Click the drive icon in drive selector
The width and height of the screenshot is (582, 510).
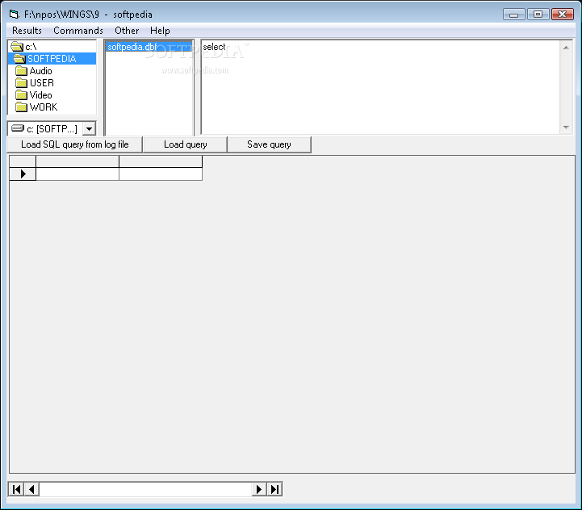(x=18, y=128)
